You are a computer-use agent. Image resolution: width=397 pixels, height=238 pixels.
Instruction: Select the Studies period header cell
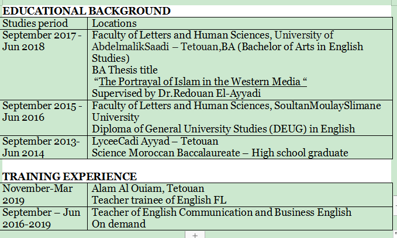(36, 23)
